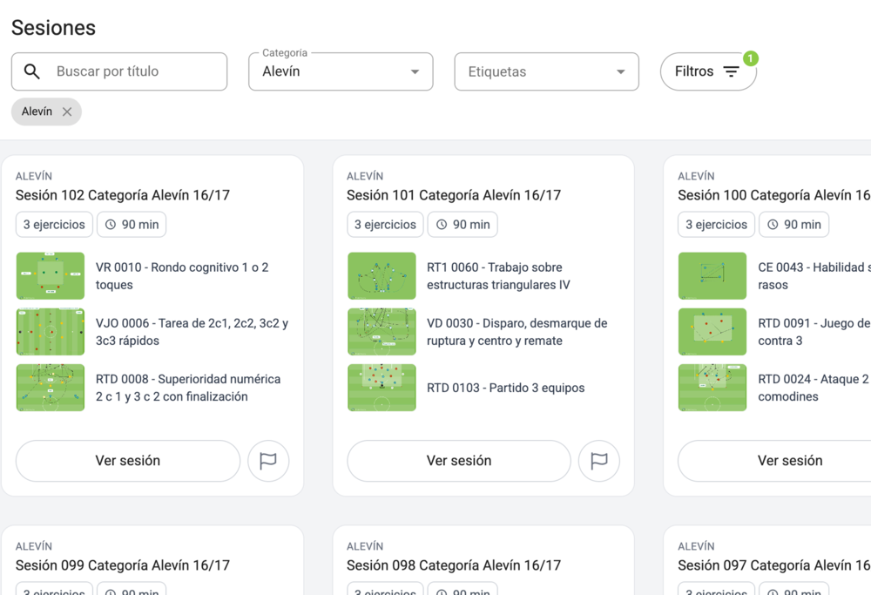
Task: Click the magnifying glass search icon
Action: coord(32,71)
